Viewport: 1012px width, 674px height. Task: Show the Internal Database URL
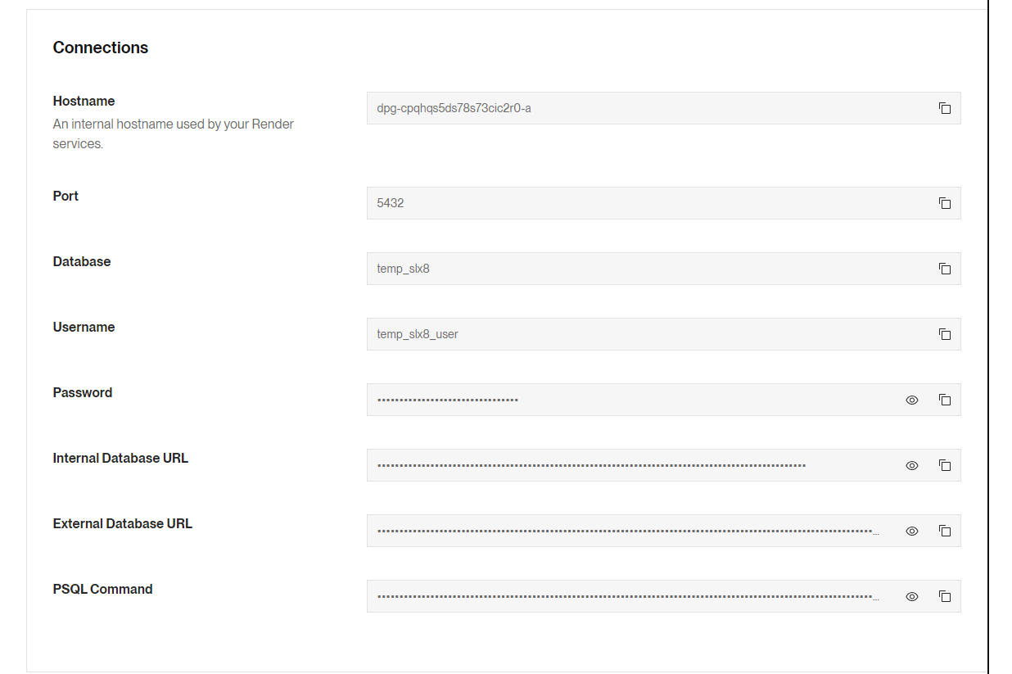(x=912, y=465)
